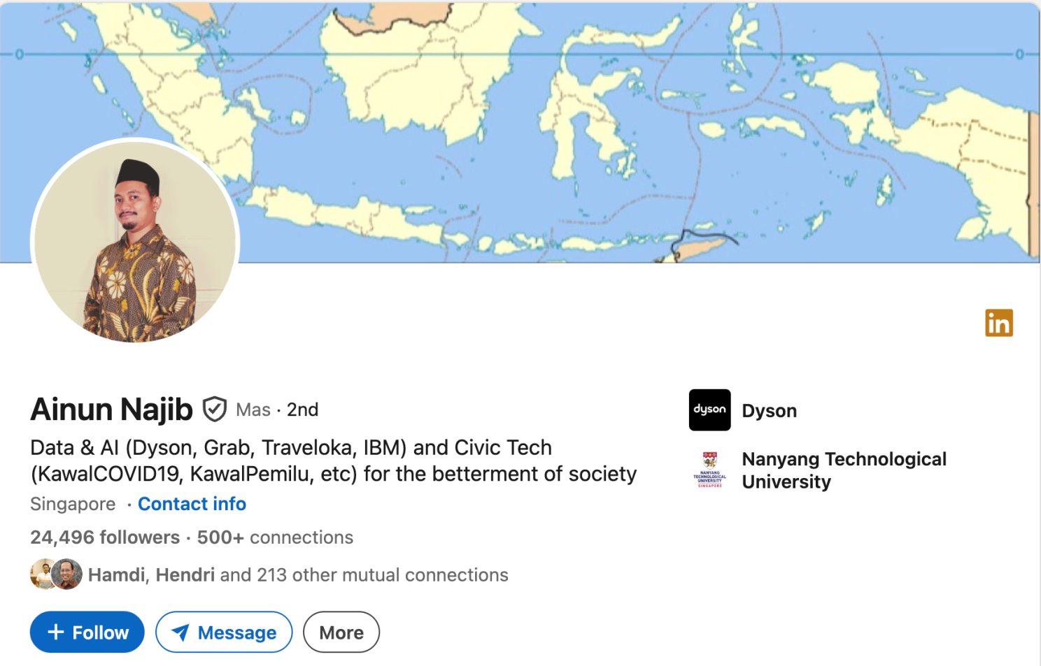Open the Nanyang Technological University logo
The image size is (1041, 666).
coord(709,470)
